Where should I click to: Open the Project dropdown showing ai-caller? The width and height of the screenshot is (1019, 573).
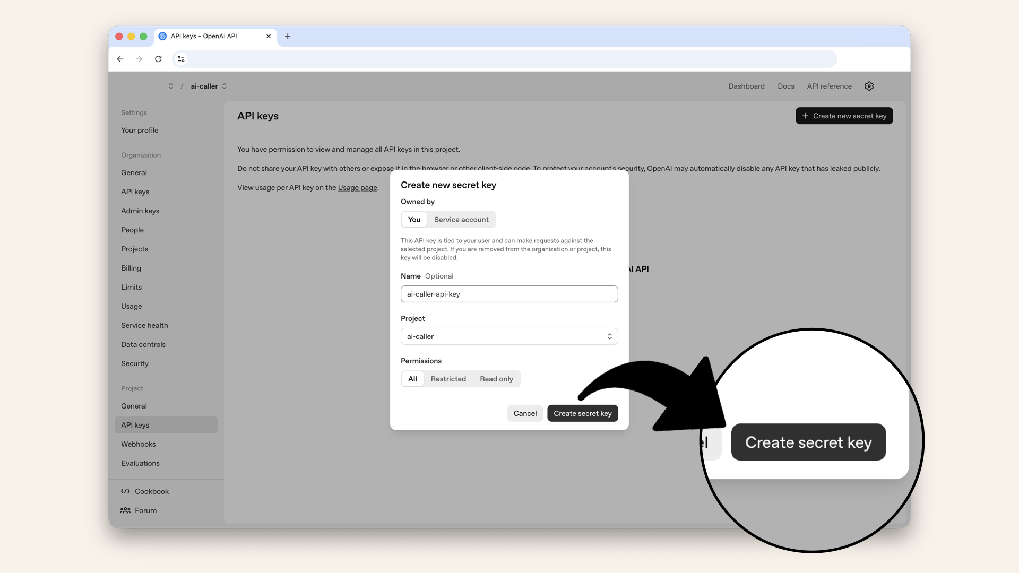tap(509, 336)
